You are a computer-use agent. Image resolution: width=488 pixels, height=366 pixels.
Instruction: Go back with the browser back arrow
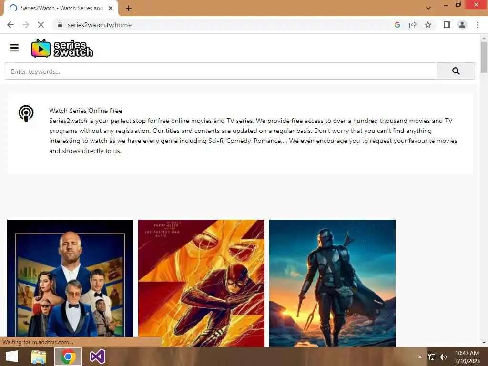pyautogui.click(x=10, y=25)
